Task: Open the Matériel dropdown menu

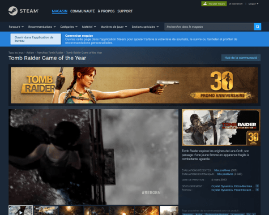Action: pos(89,27)
